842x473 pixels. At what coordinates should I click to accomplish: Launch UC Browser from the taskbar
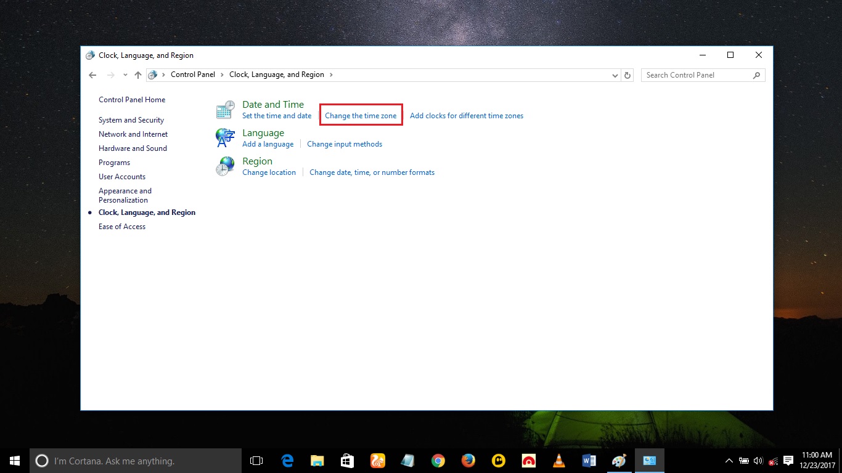point(378,461)
